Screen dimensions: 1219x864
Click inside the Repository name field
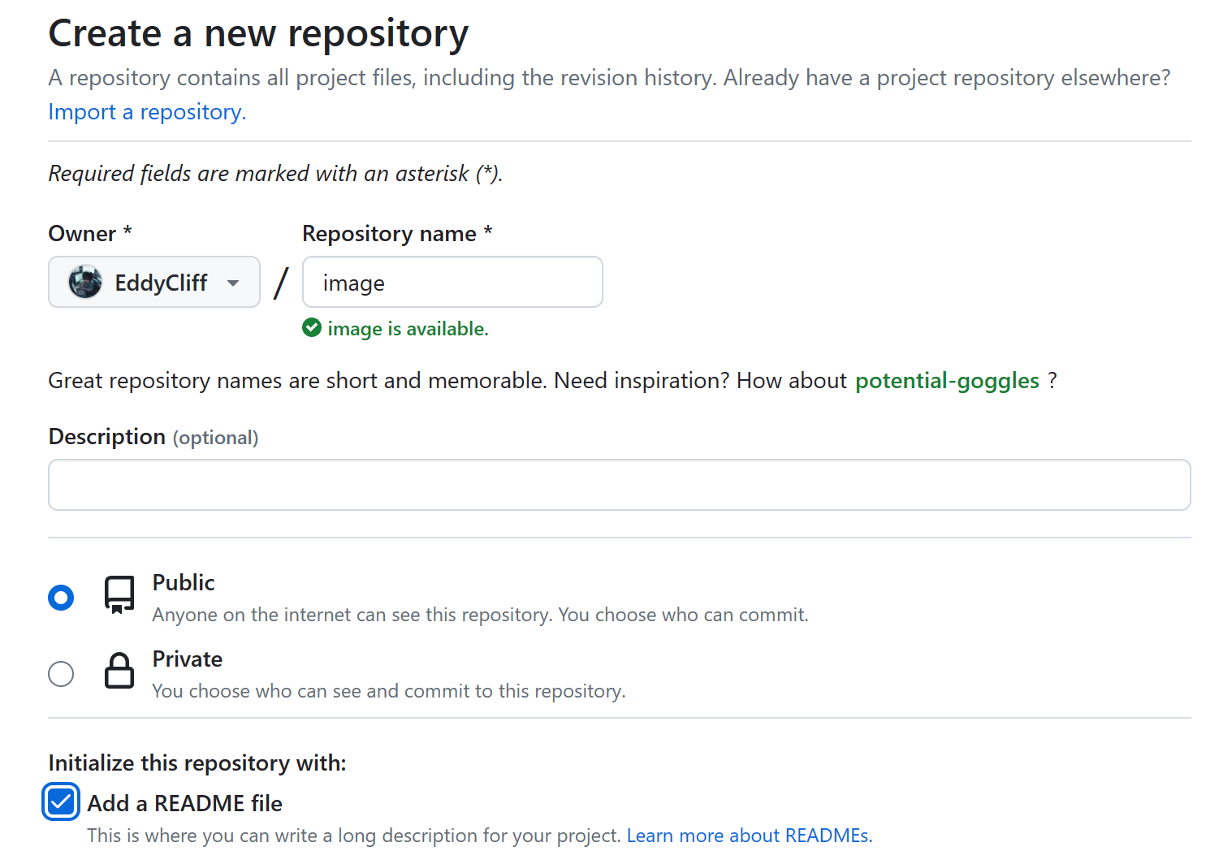click(452, 282)
